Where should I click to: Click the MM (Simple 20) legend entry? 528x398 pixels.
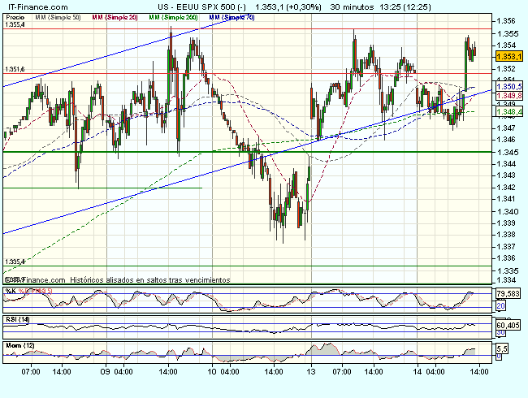pos(115,17)
